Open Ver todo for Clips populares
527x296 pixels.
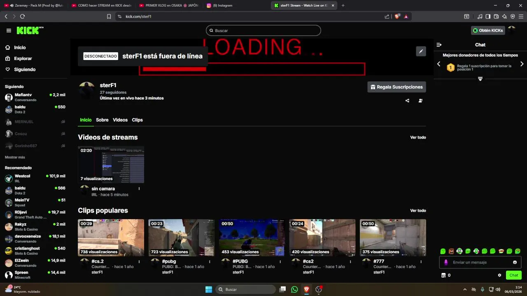(418, 210)
